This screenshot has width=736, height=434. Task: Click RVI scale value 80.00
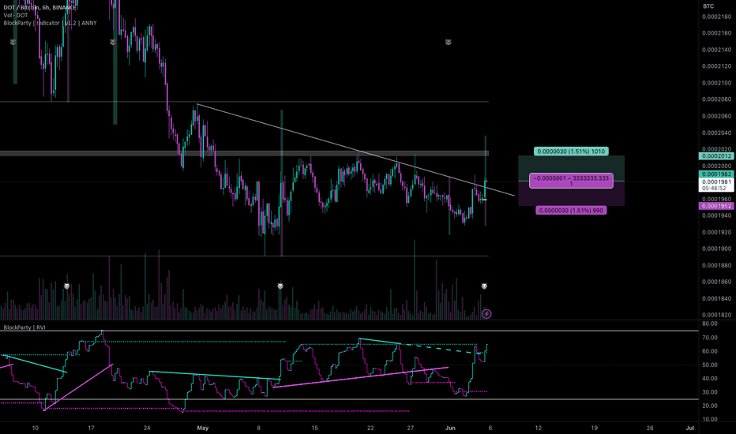point(710,324)
